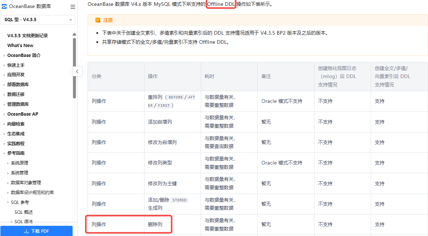Screen dimensions: 428x236
Task: Select What's New in sidebar
Action: (x=20, y=46)
